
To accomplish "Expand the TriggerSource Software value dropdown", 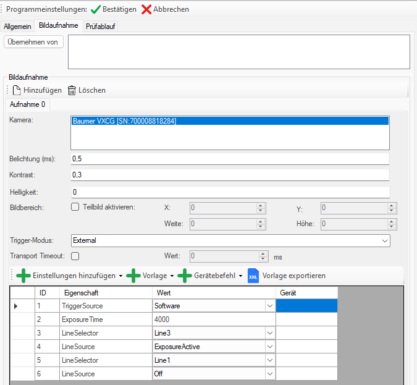I will tap(269, 305).
